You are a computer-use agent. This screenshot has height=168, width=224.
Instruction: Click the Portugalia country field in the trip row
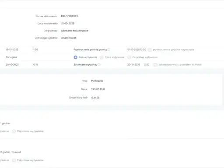(x=11, y=57)
